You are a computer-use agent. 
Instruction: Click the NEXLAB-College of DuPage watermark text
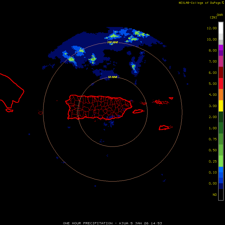pyautogui.click(x=201, y=3)
